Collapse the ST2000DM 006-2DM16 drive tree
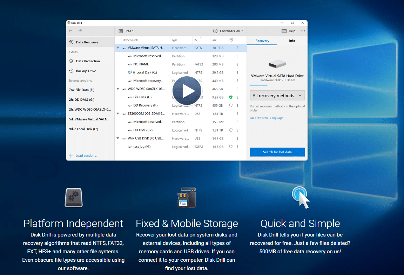The height and width of the screenshot is (275, 404). [x=118, y=114]
